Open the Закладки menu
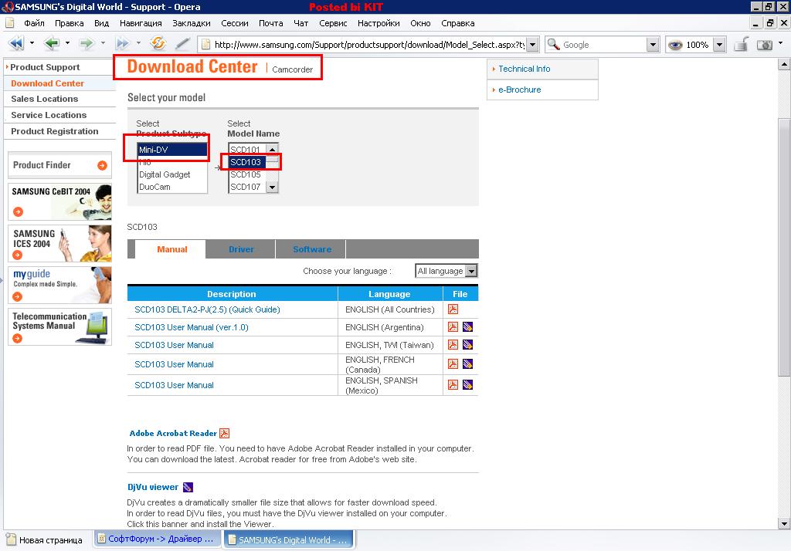 click(192, 23)
